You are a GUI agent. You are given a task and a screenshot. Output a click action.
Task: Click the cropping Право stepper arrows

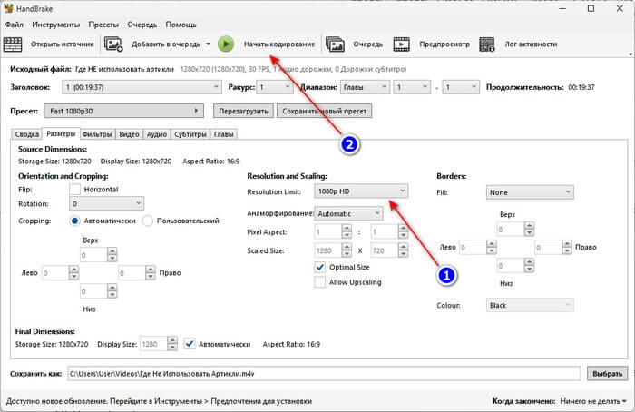click(x=151, y=272)
